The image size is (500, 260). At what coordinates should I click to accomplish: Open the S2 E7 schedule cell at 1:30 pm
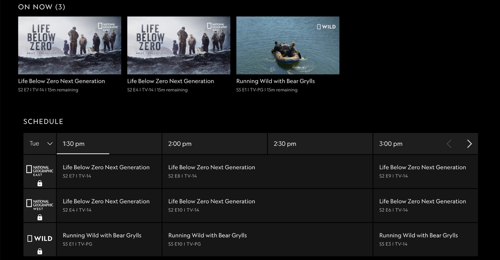(x=109, y=172)
